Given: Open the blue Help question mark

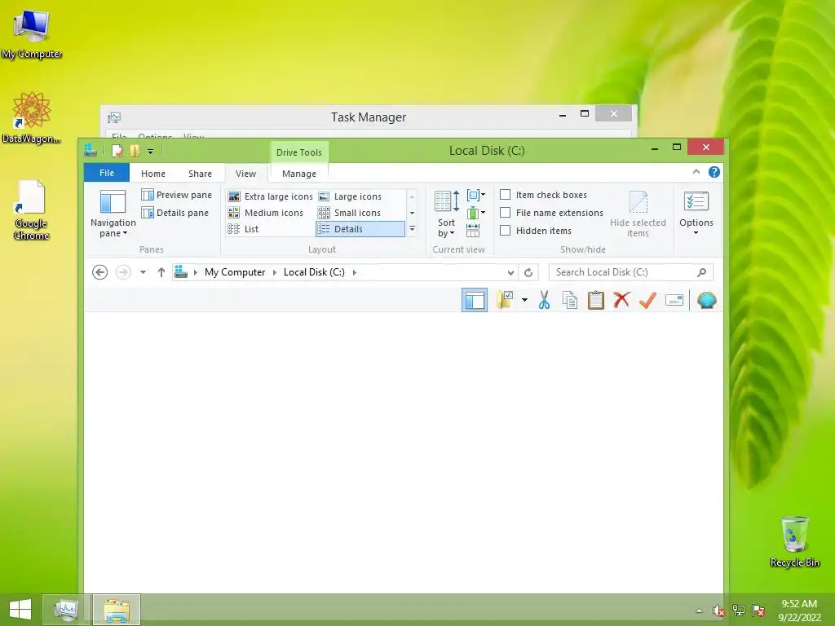Looking at the screenshot, I should [x=714, y=172].
